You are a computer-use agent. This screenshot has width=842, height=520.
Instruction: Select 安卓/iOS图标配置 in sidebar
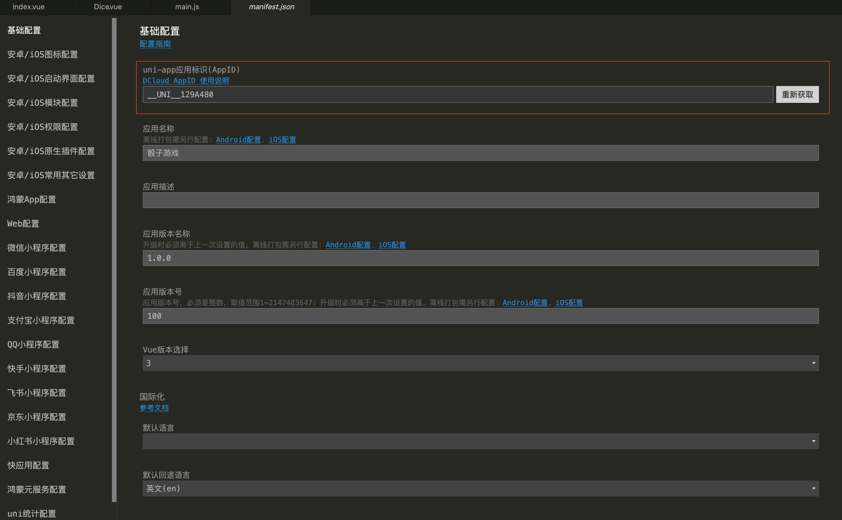coord(43,54)
